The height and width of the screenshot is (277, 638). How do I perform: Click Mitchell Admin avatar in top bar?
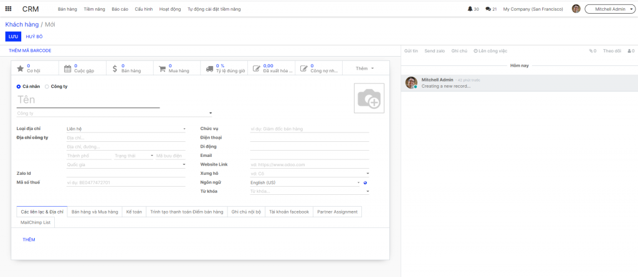[576, 9]
